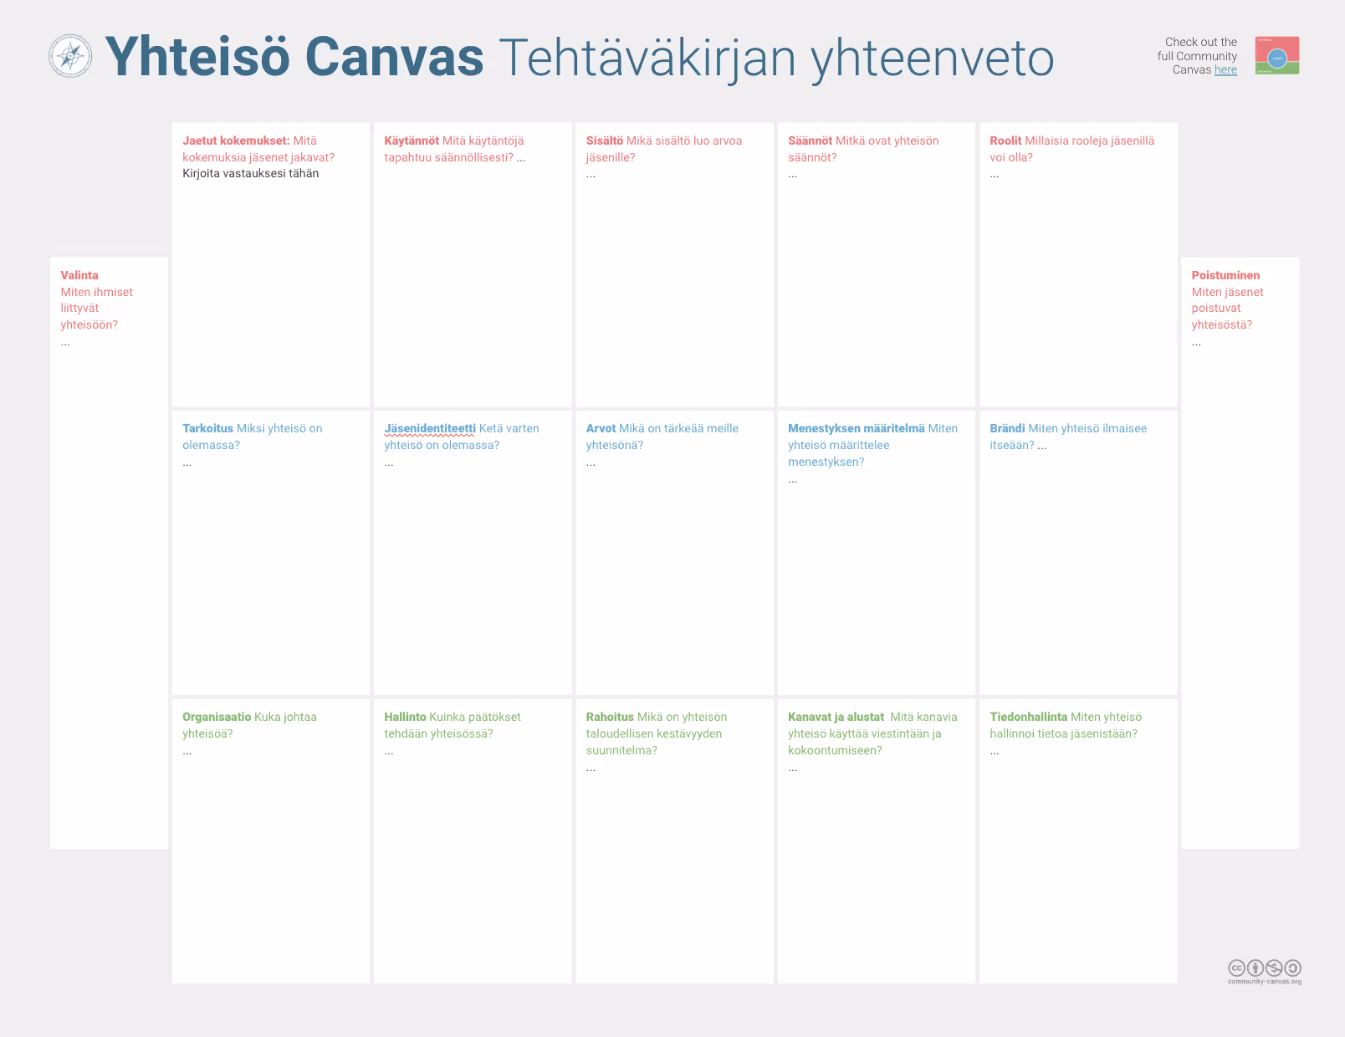This screenshot has height=1037, width=1345.
Task: Select the Jäsenidentiteetti heading with spelling underline
Action: point(429,428)
